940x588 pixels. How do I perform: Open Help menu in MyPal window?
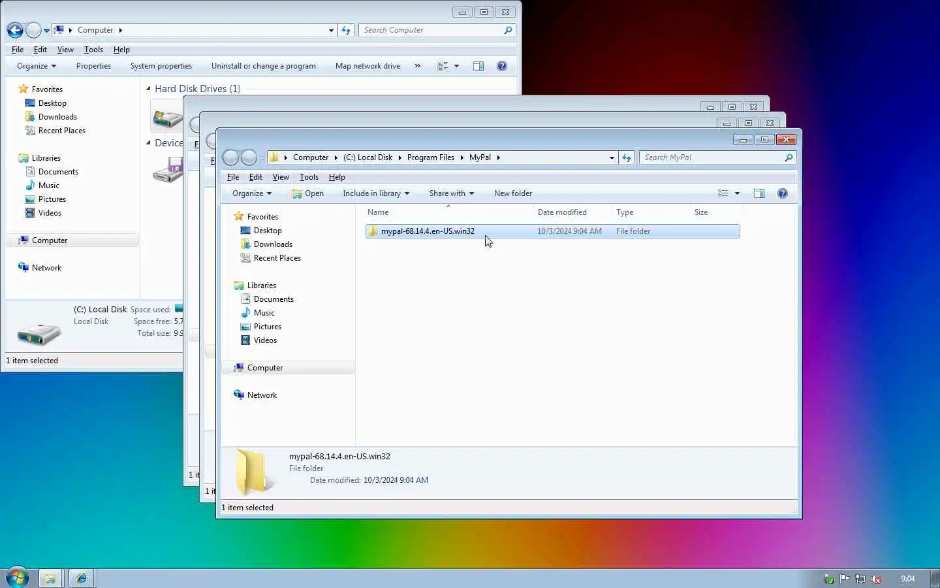click(337, 177)
